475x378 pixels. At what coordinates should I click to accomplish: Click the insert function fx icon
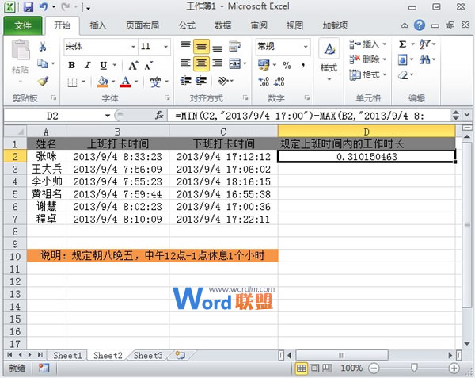(158, 115)
